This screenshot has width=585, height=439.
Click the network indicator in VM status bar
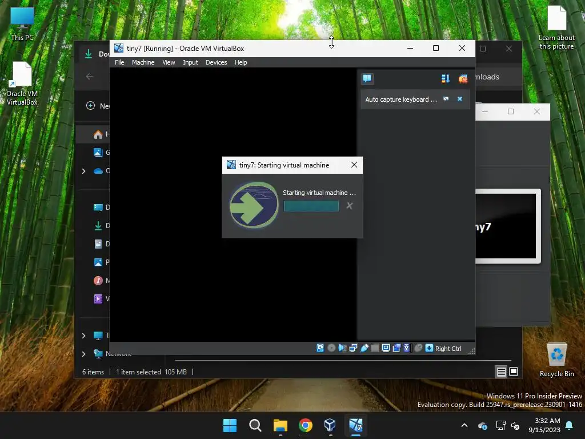tap(353, 348)
